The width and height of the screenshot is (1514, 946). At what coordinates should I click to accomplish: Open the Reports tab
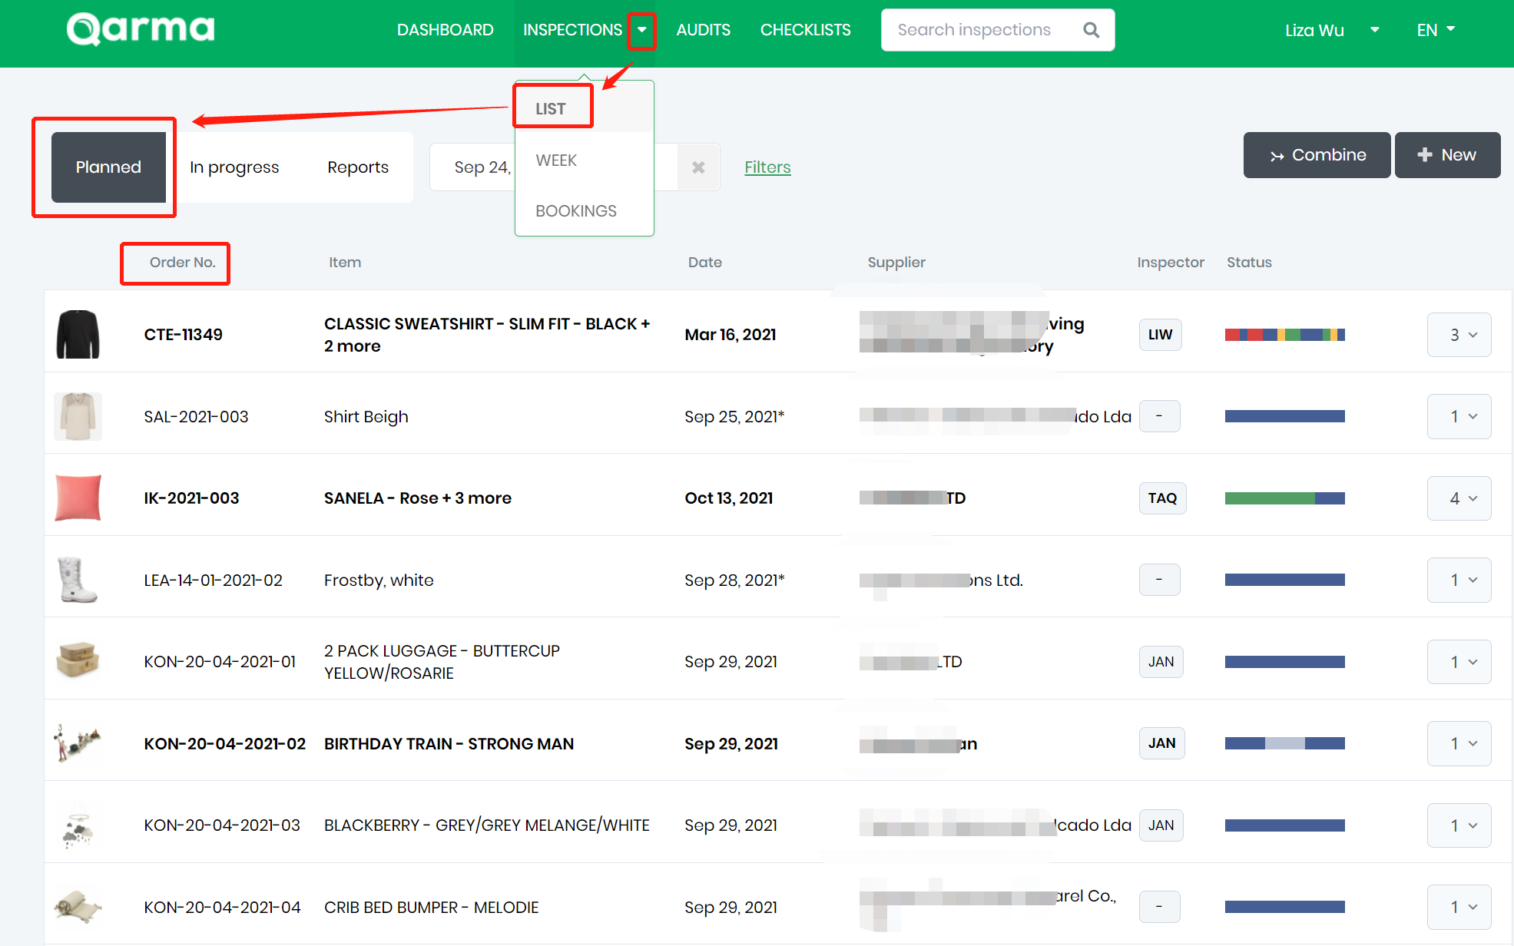[x=357, y=167]
